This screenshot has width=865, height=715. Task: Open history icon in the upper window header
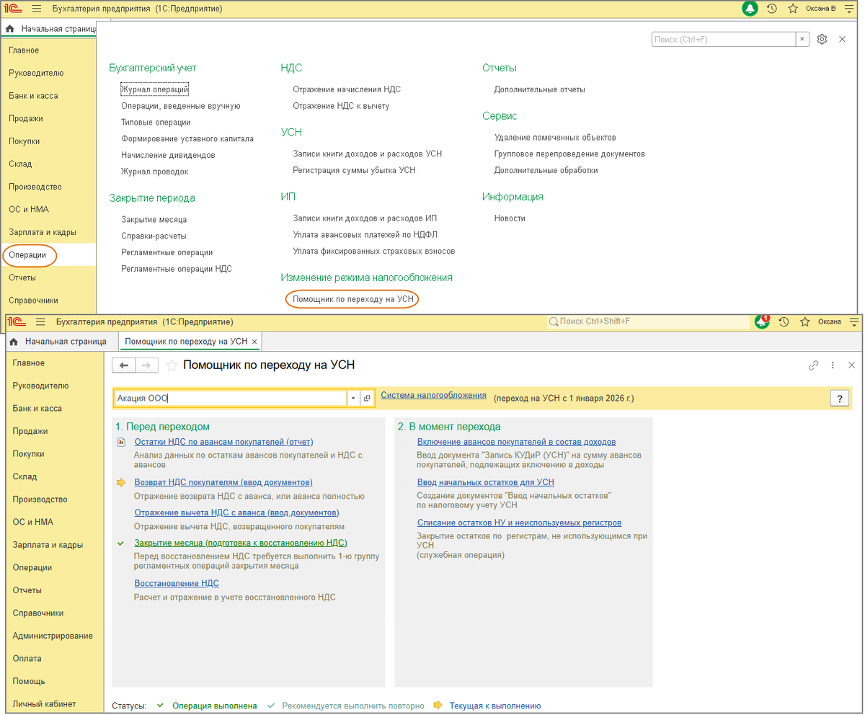(x=772, y=9)
